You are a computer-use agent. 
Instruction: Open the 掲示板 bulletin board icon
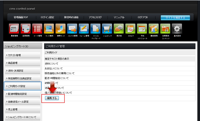point(119,29)
